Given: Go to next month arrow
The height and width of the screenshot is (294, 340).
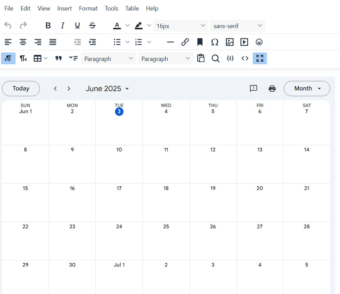Looking at the screenshot, I should (x=69, y=89).
